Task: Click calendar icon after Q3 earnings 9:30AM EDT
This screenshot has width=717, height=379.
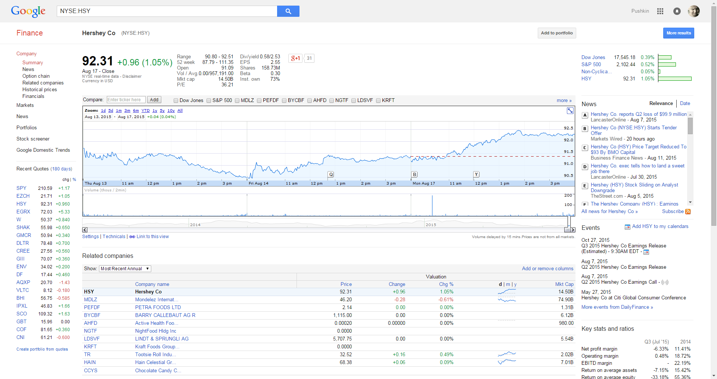Action: click(x=646, y=252)
